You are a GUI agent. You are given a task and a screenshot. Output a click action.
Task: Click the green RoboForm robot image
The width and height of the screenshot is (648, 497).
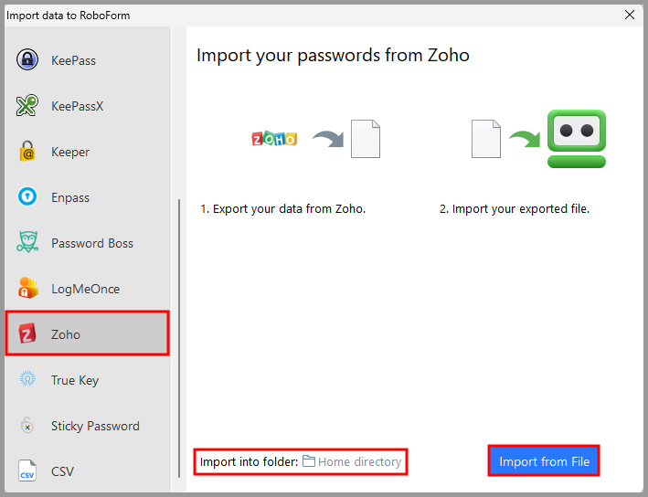coord(577,139)
